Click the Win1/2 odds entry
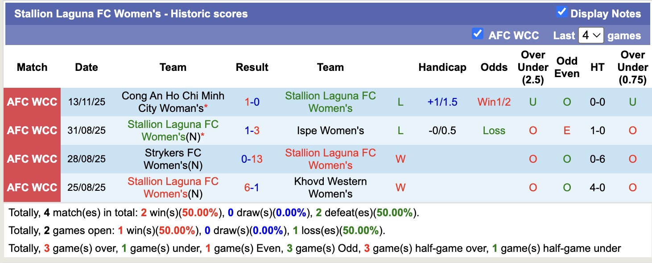This screenshot has height=263, width=652. tap(493, 102)
